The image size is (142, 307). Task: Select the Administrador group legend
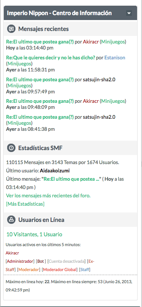point(20,261)
